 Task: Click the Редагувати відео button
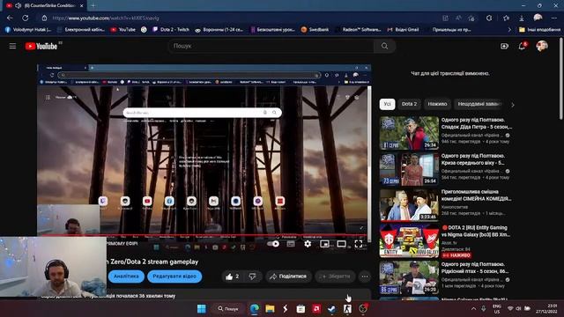pos(174,276)
